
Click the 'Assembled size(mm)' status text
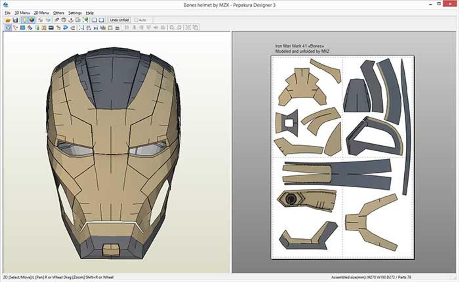pos(371,277)
